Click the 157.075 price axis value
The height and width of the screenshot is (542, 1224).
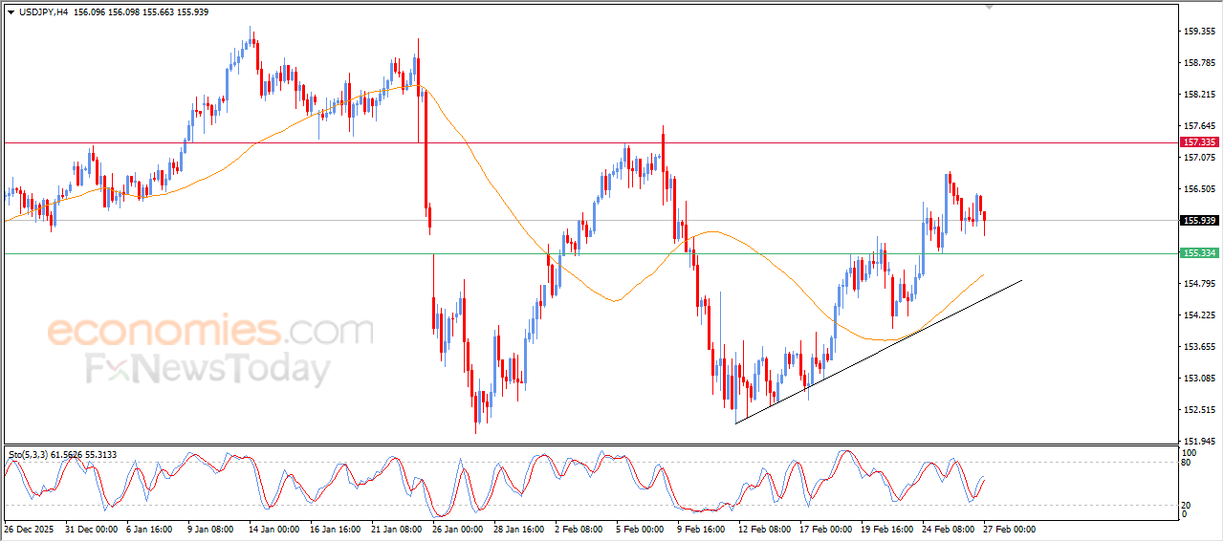[1198, 158]
